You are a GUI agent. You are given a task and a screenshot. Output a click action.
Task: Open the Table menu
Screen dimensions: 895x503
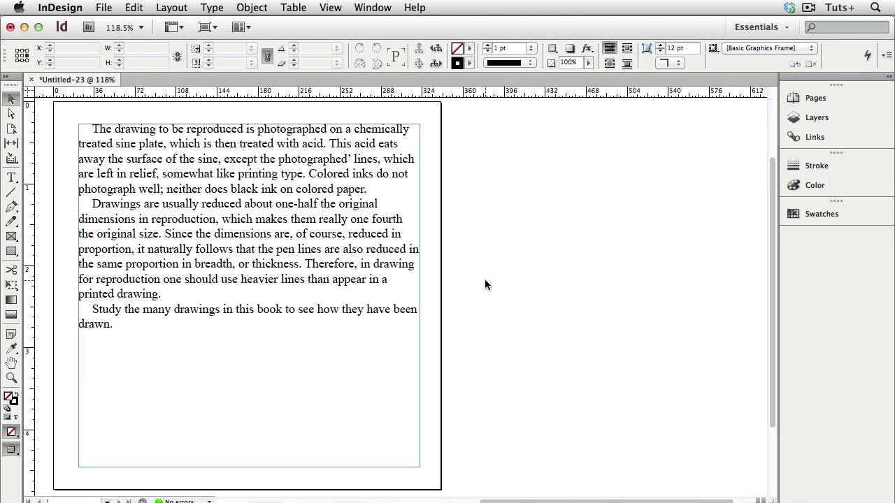click(x=294, y=8)
